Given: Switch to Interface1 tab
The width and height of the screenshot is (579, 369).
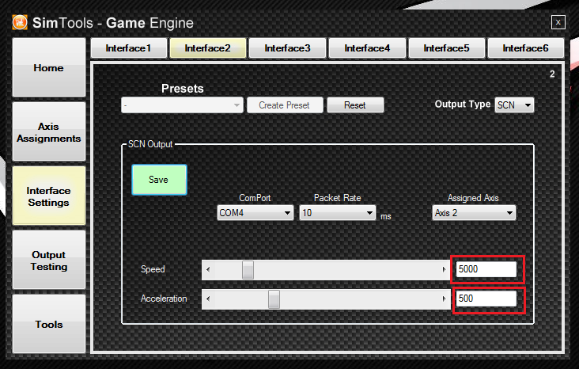Looking at the screenshot, I should click(x=128, y=48).
